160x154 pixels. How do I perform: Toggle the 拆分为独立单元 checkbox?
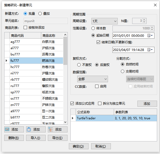pos(100,104)
